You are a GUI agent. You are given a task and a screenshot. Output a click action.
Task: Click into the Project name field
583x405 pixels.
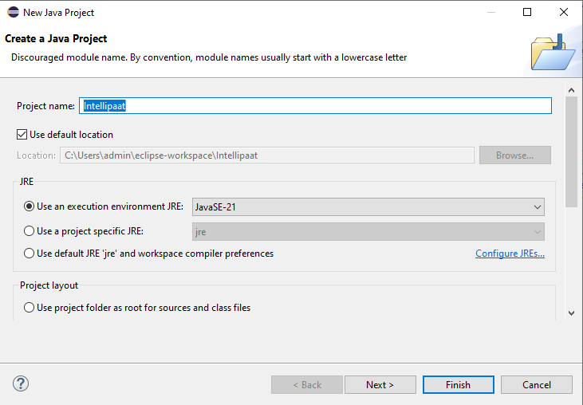coord(315,106)
